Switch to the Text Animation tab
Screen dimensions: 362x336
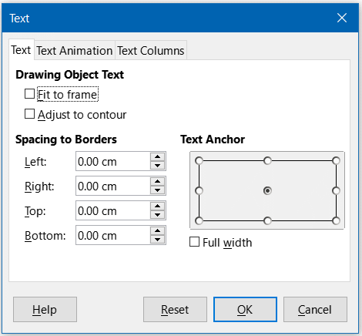(75, 50)
